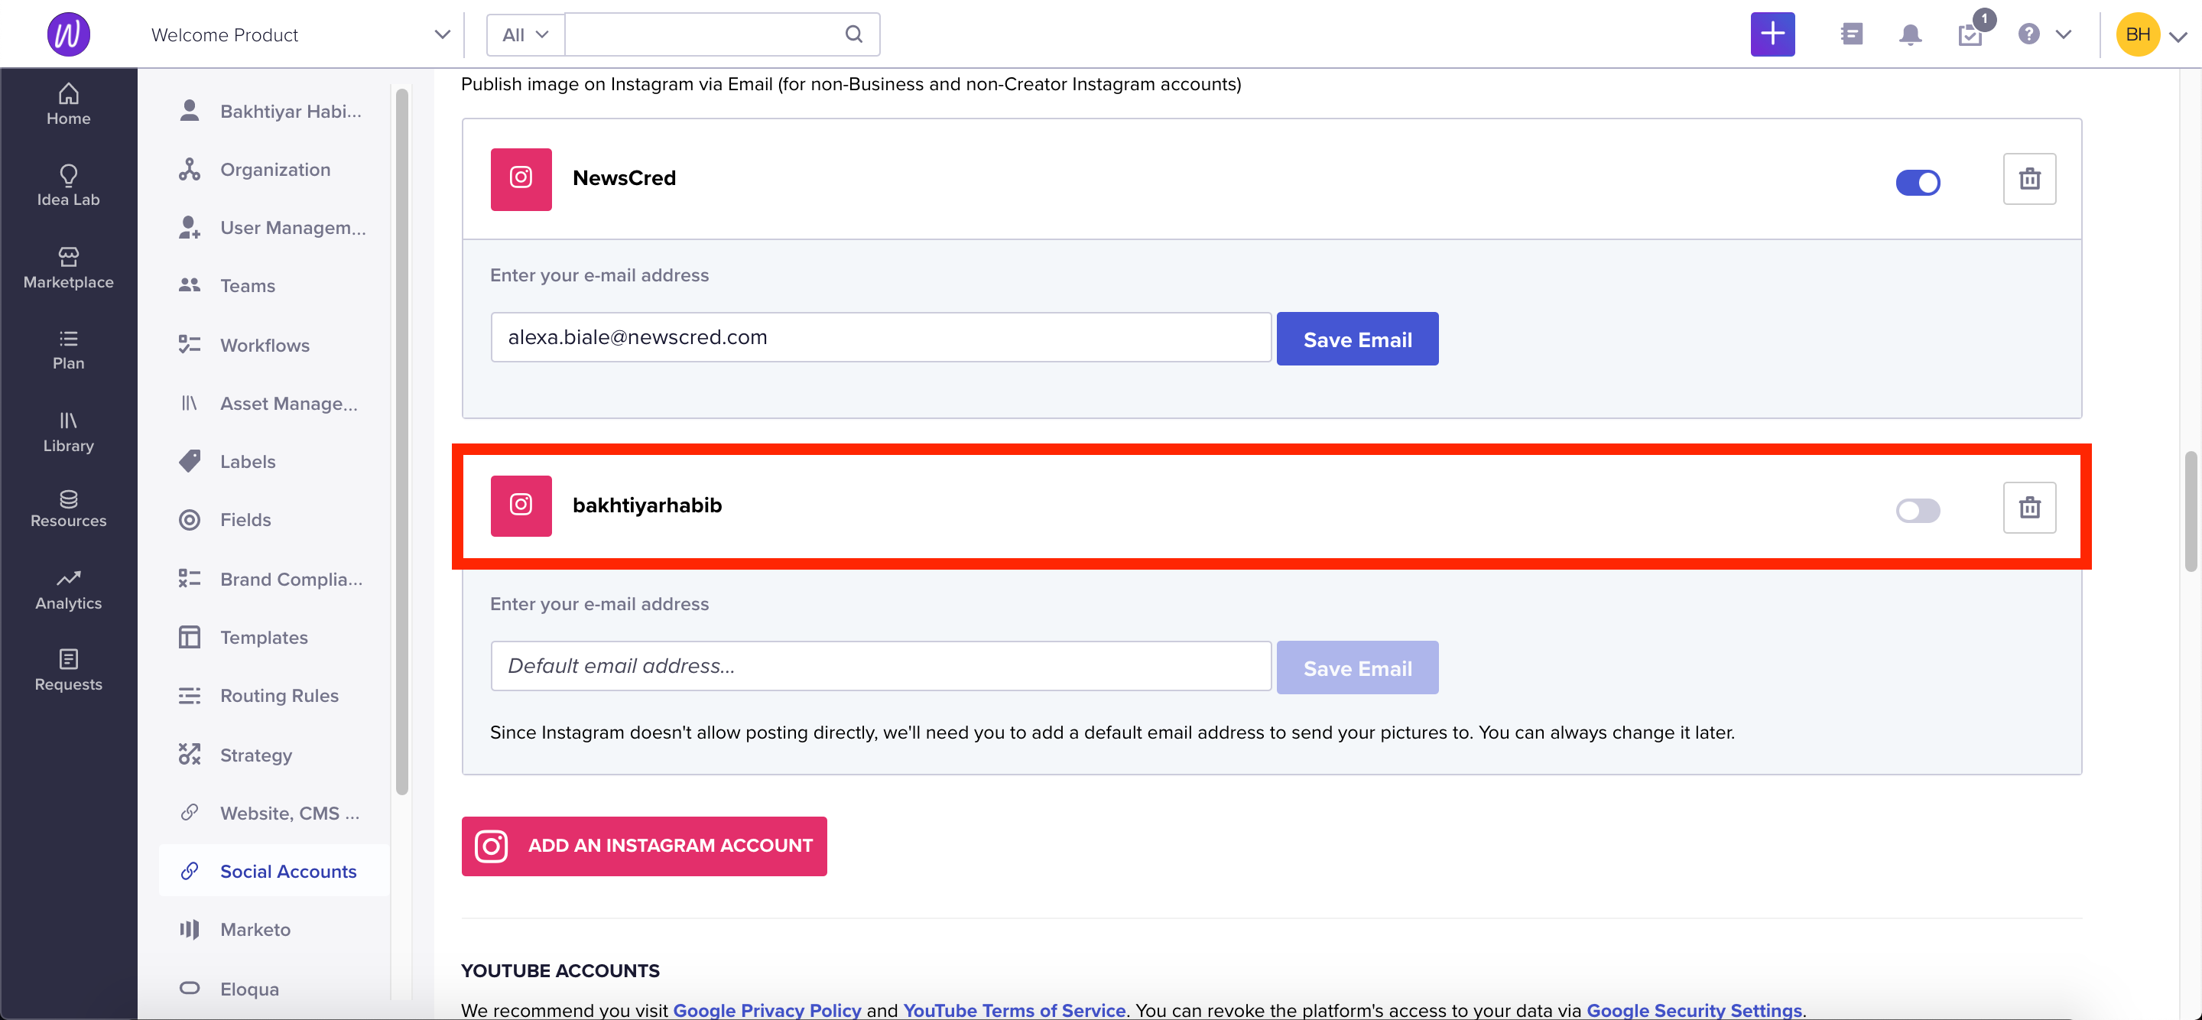Open Workflows settings
This screenshot has width=2202, height=1020.
[274, 345]
